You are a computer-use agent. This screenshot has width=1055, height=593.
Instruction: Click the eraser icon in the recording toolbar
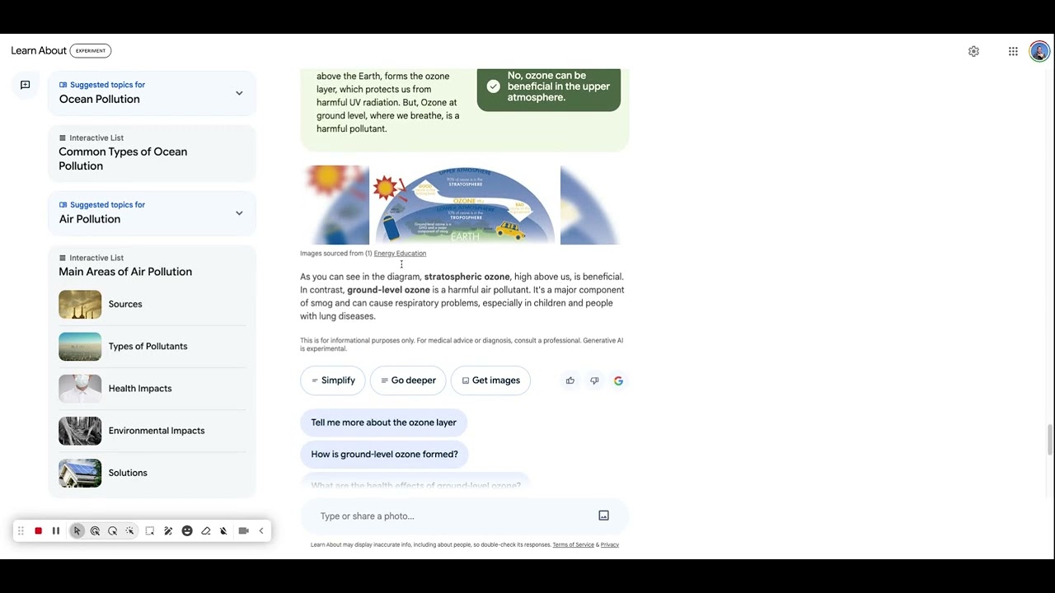click(x=206, y=530)
